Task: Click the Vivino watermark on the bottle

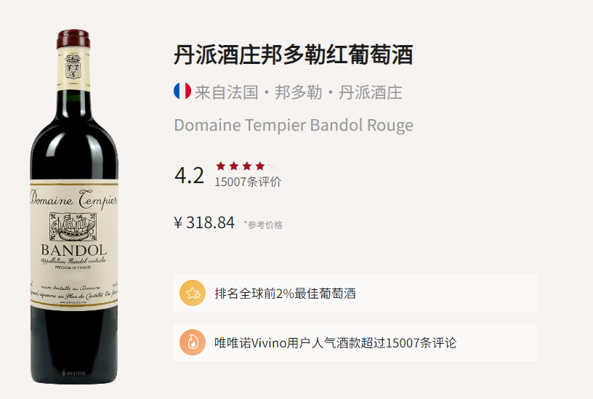Action: point(73,373)
